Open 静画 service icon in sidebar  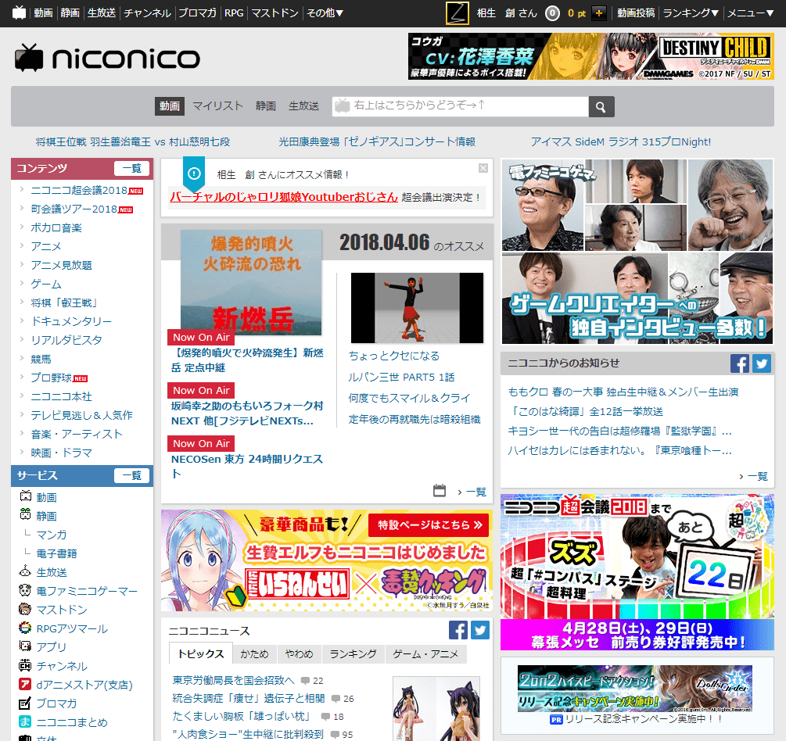(25, 514)
